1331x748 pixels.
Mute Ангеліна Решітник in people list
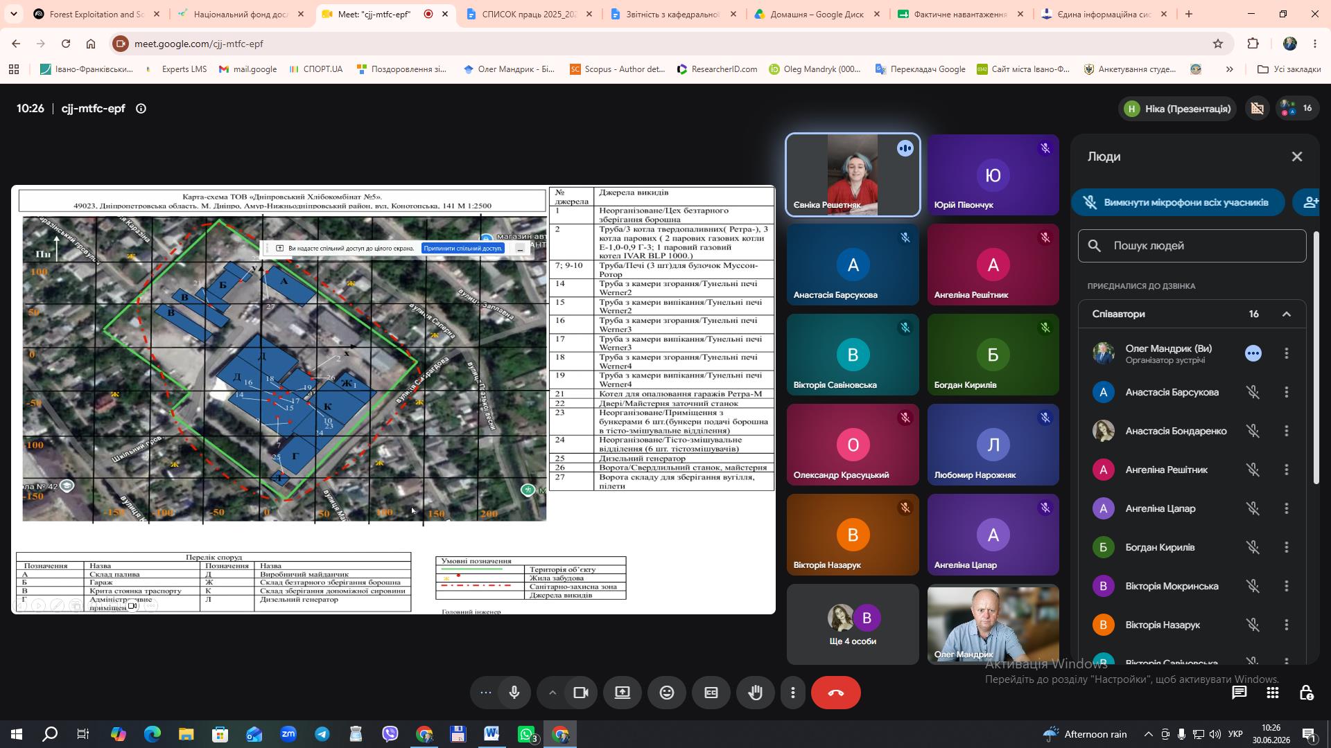1253,470
